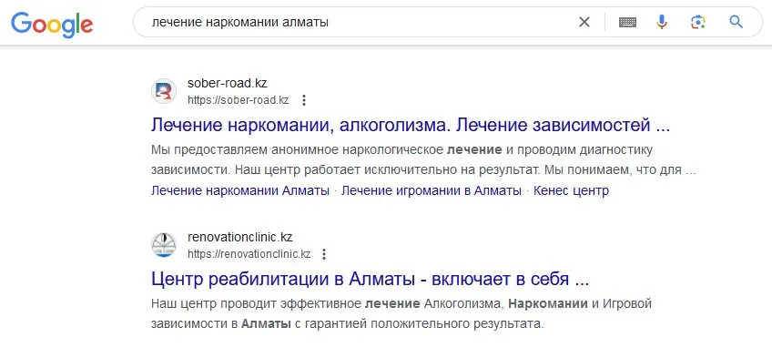
Task: Open the on-screen keyboard input tool
Action: coord(627,22)
